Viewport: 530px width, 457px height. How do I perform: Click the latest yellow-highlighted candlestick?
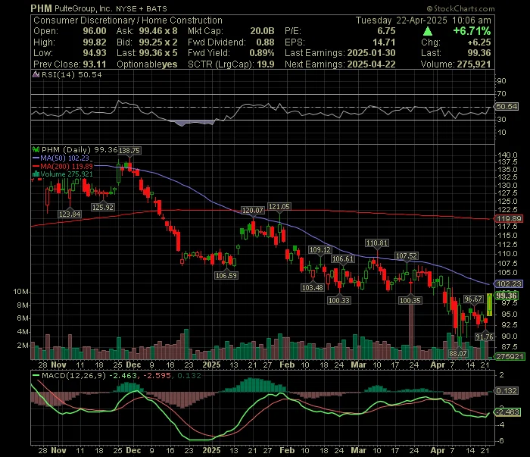pyautogui.click(x=489, y=305)
